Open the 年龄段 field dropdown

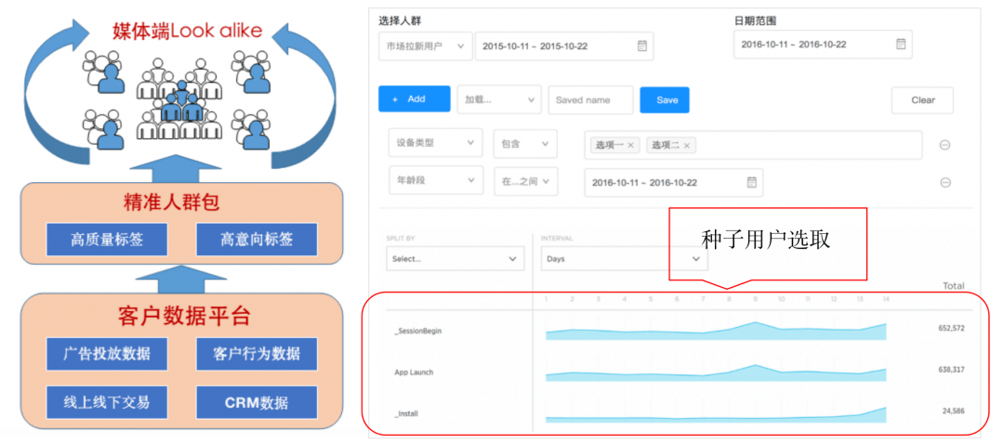[435, 181]
